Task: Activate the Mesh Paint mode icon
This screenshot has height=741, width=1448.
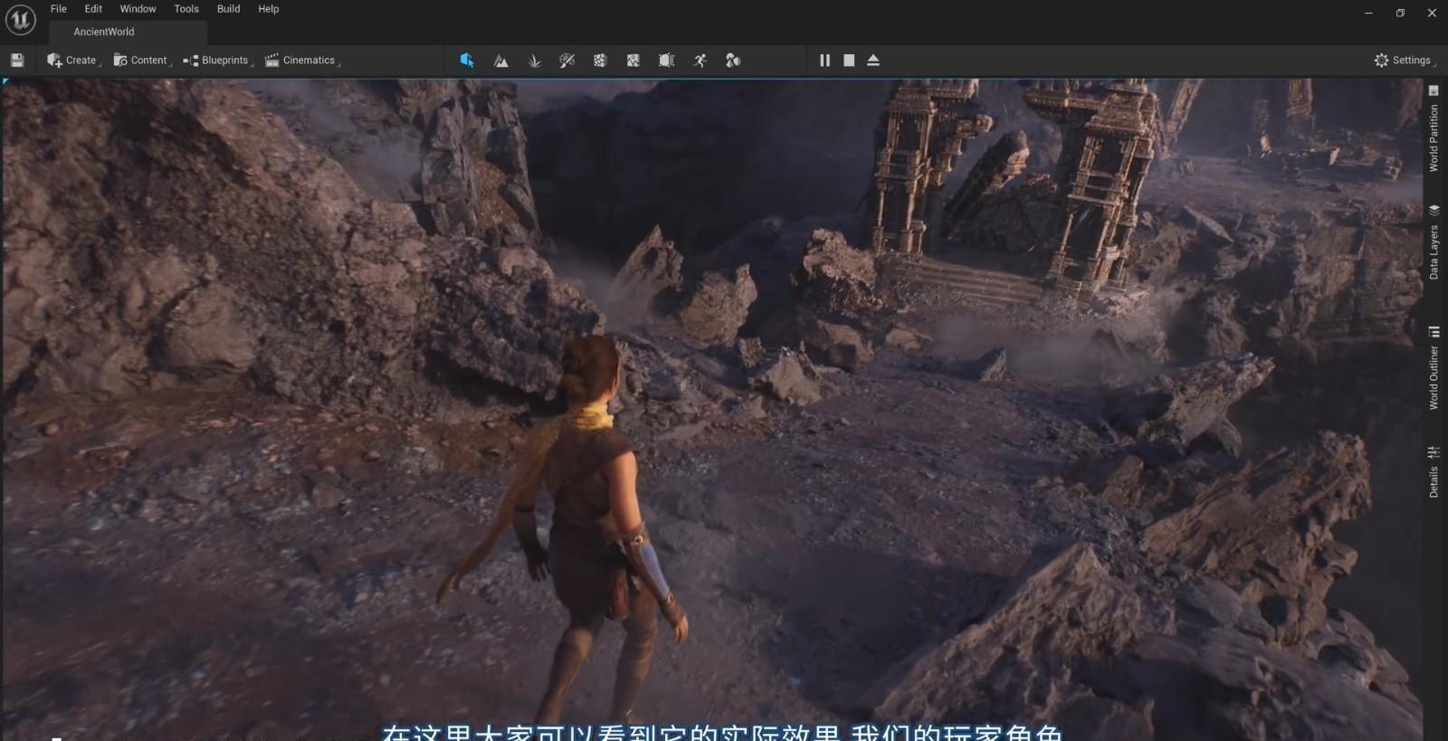Action: click(x=567, y=61)
